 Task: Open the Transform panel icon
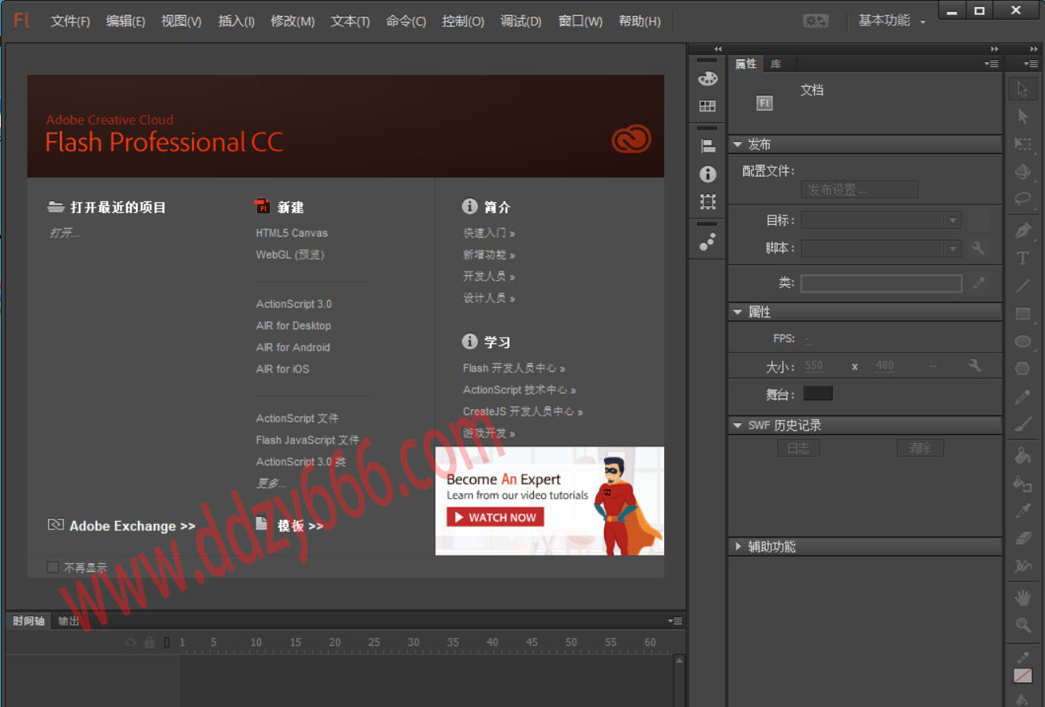[707, 202]
